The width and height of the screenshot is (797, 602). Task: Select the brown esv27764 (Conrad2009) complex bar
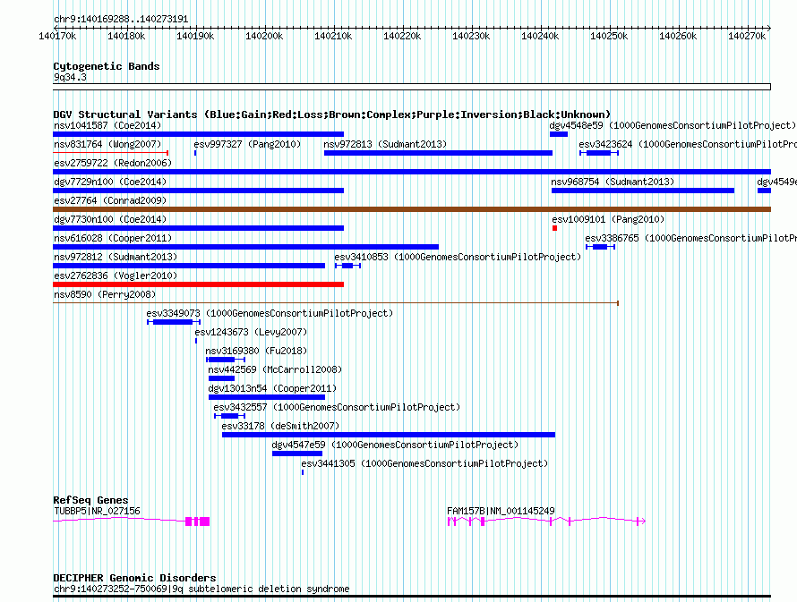pos(412,209)
